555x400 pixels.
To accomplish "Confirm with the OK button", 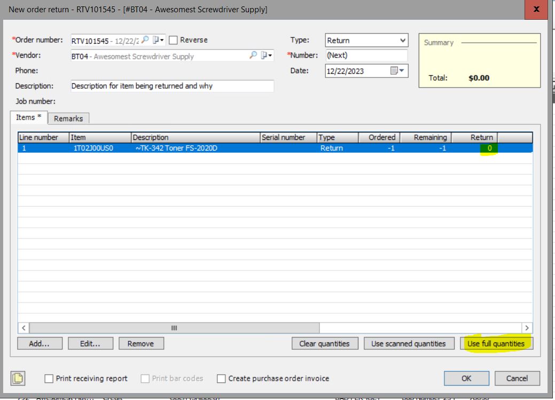I will (466, 378).
